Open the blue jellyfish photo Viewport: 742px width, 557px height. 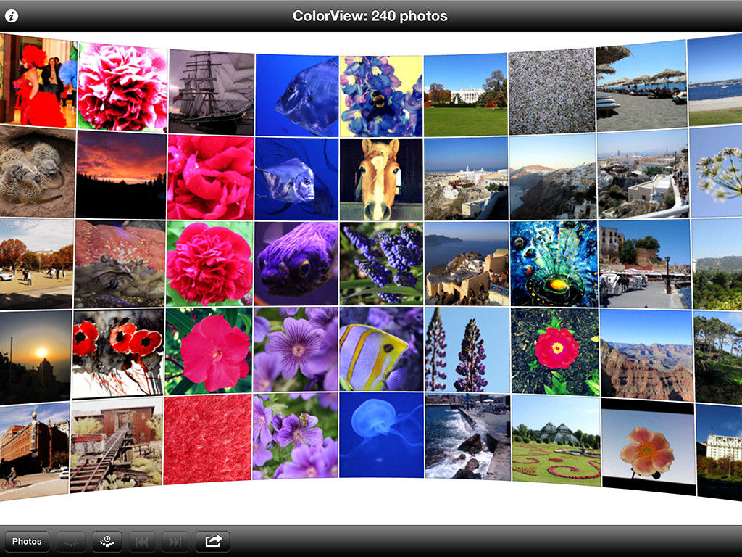[x=381, y=435]
